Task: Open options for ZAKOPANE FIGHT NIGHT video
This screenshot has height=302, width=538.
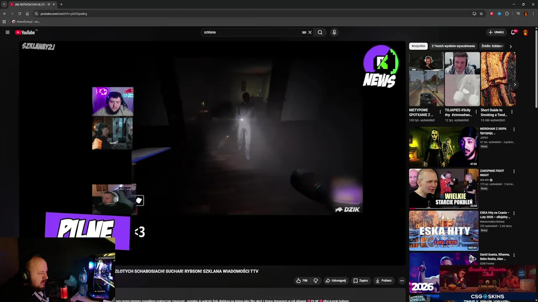Action: pyautogui.click(x=514, y=172)
